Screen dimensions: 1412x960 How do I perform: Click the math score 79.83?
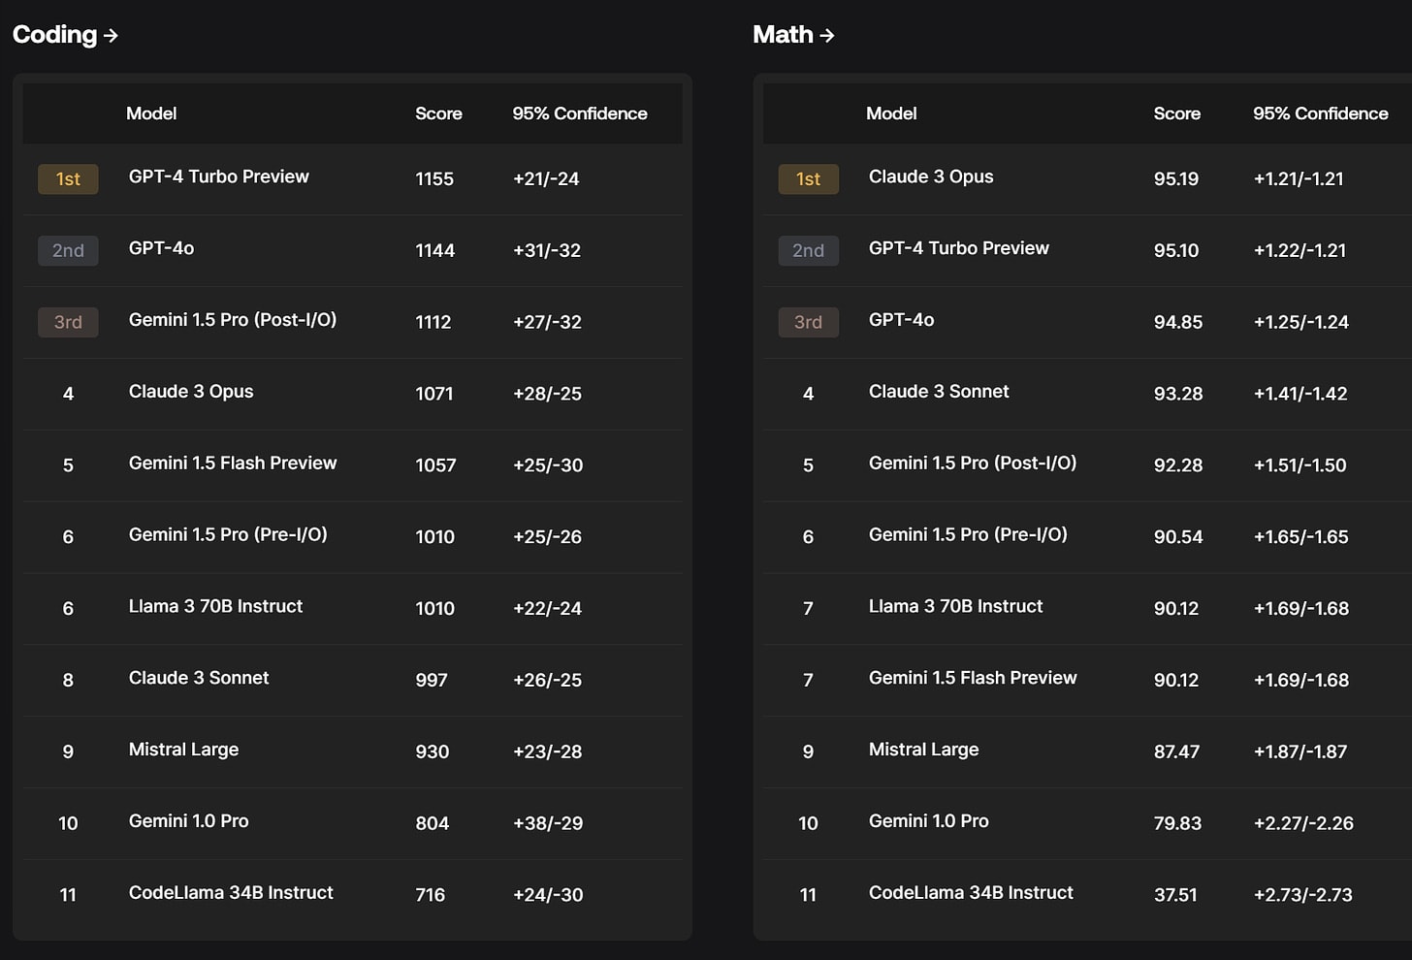pos(1177,824)
